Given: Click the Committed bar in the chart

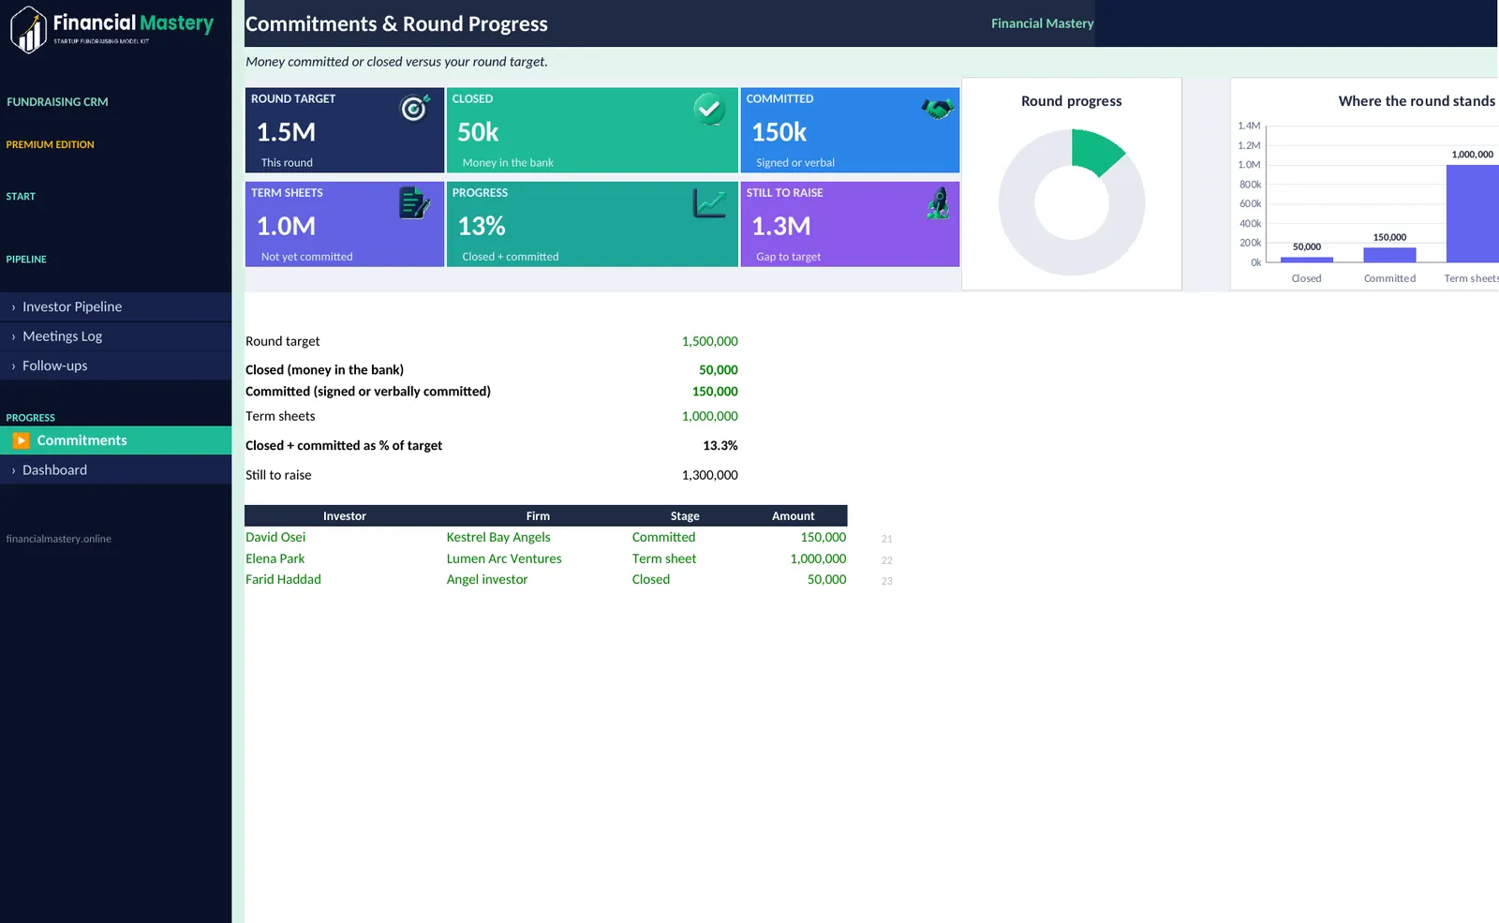Looking at the screenshot, I should tap(1389, 255).
